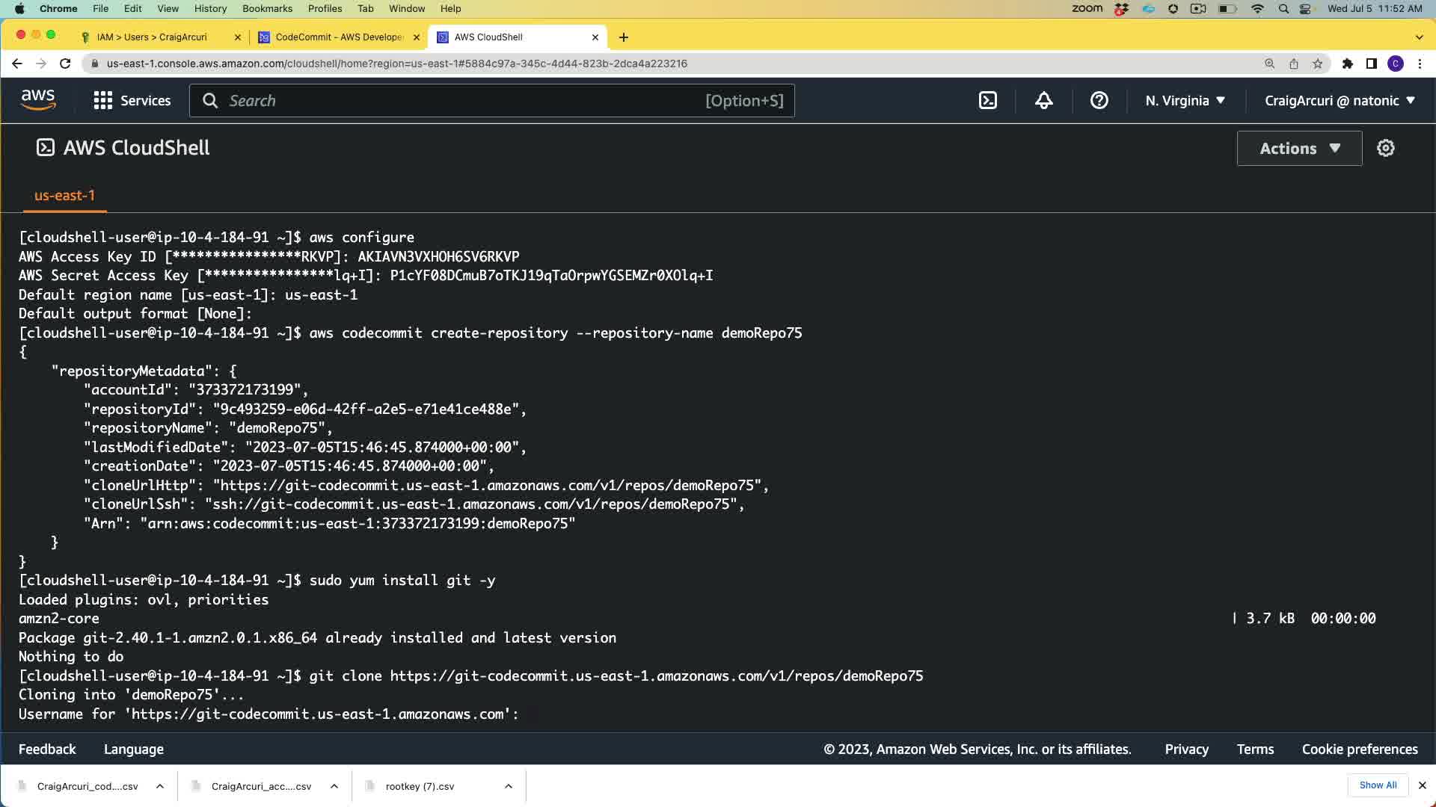
Task: Open the Services grid menu
Action: 132,100
